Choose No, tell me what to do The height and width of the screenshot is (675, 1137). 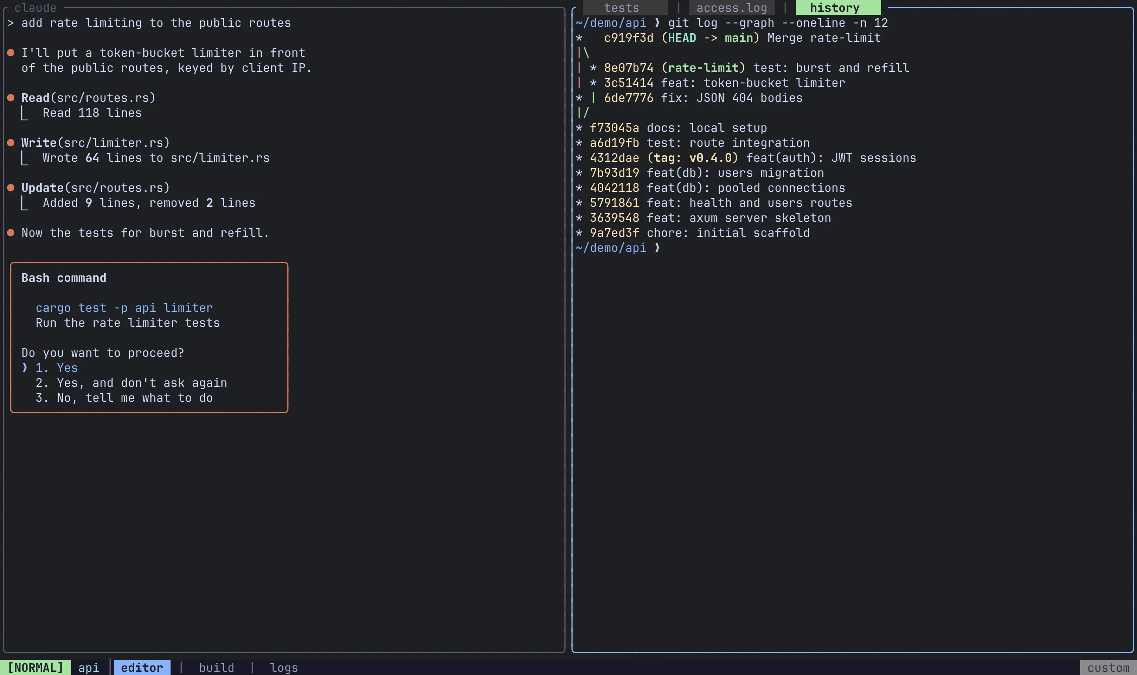124,397
